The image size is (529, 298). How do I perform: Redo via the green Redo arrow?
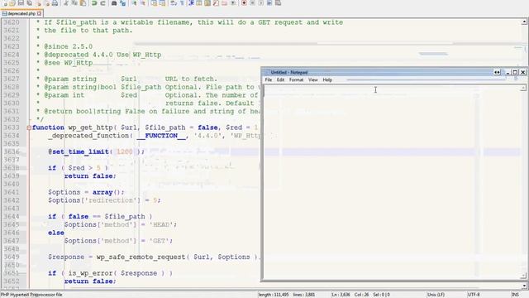(102, 3)
